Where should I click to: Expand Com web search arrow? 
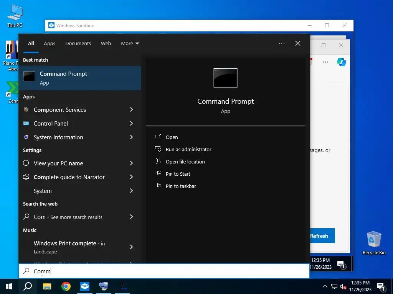coord(131,217)
